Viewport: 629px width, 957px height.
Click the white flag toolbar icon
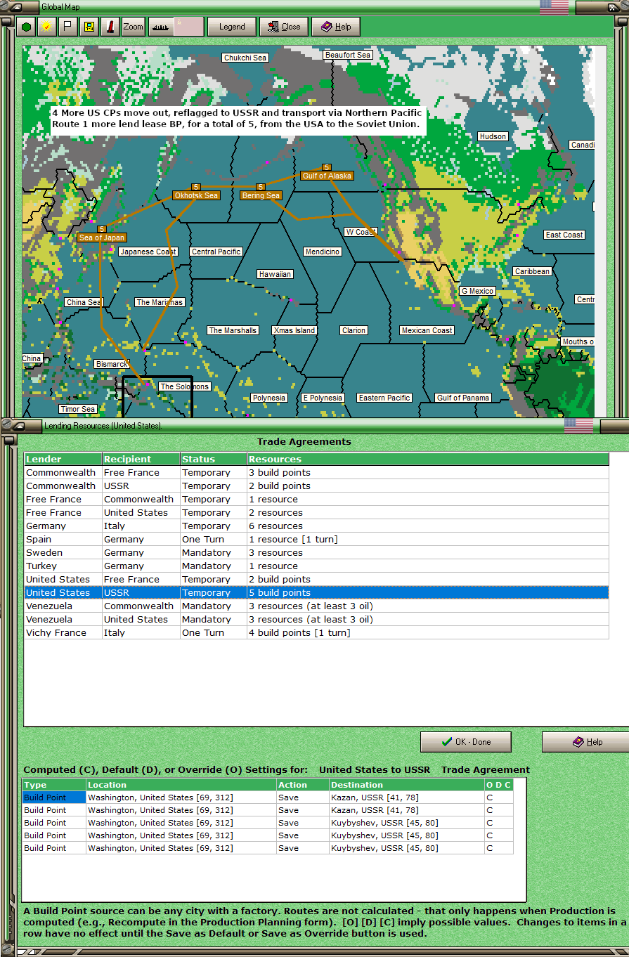pyautogui.click(x=68, y=27)
